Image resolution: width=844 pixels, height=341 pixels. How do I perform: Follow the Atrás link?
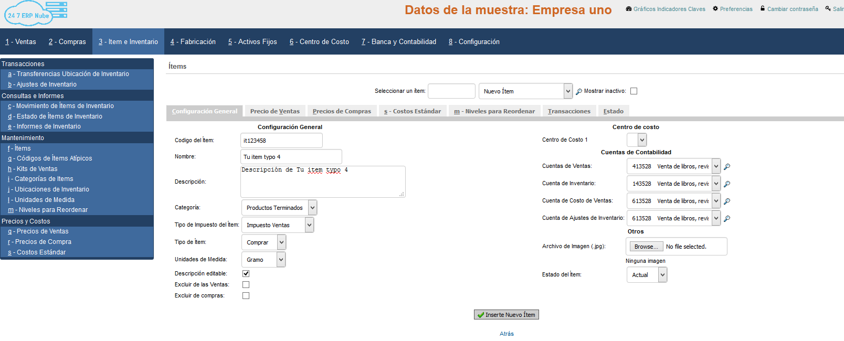tap(507, 334)
